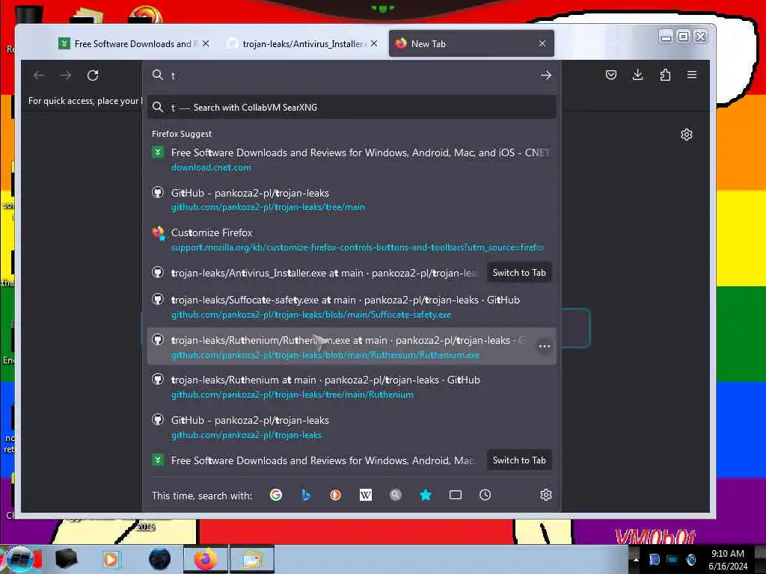Close the trojan-leaks/Antivirus_Installer tab
The width and height of the screenshot is (766, 574).
[374, 43]
